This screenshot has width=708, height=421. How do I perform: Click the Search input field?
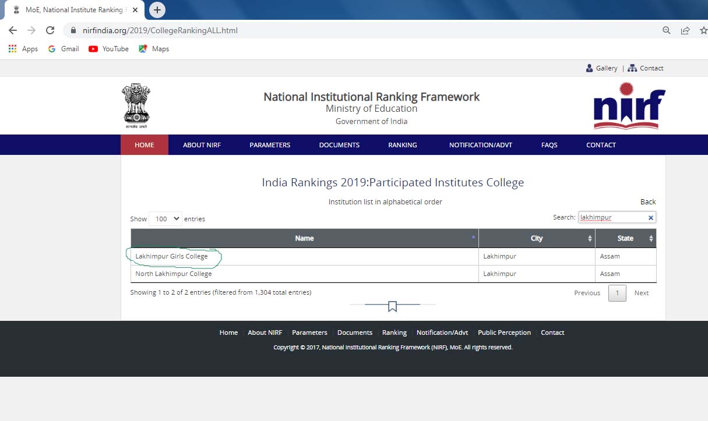tap(612, 218)
